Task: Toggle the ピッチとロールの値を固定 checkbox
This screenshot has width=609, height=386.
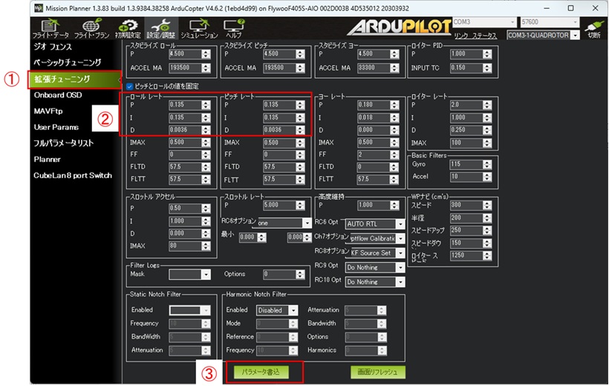Action: (131, 87)
